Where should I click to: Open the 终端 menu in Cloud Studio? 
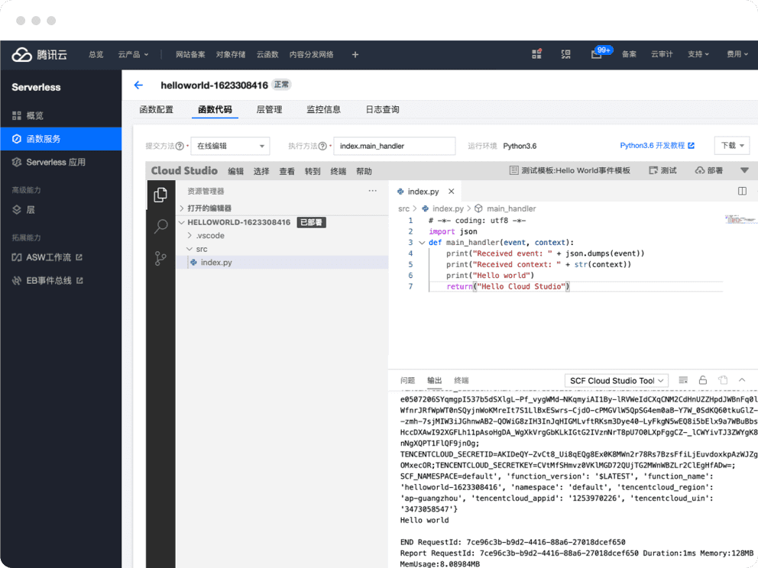339,171
